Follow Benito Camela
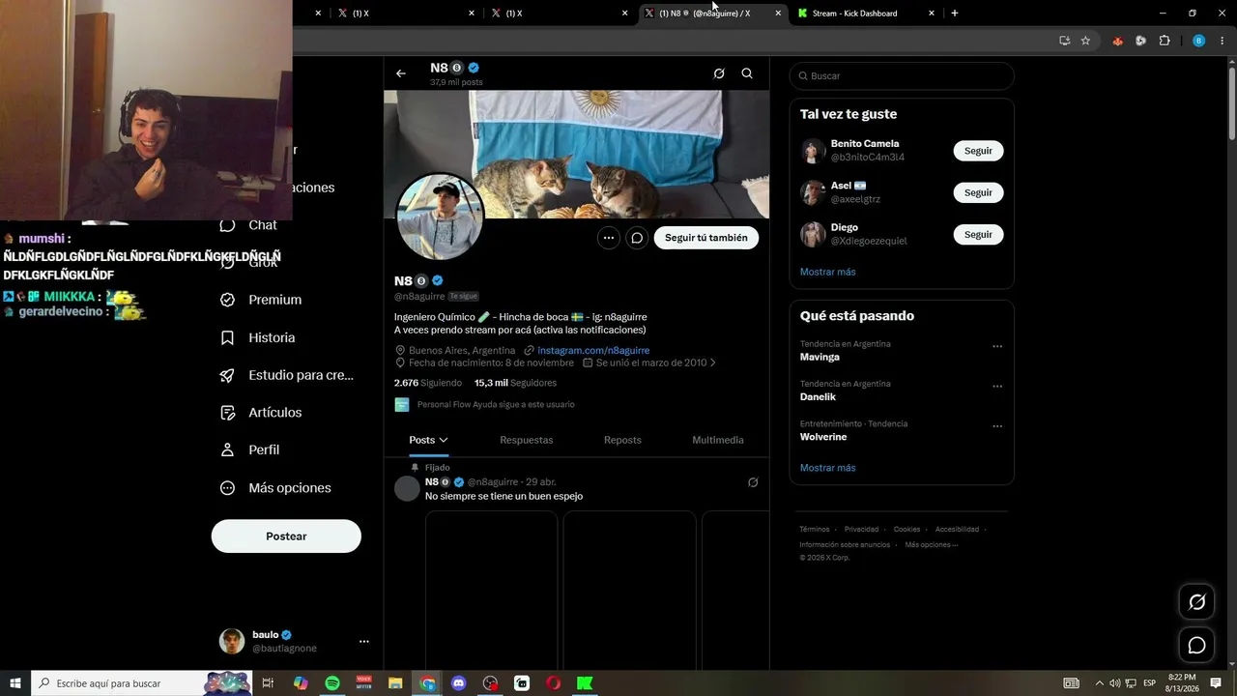The height and width of the screenshot is (696, 1237). pos(978,151)
